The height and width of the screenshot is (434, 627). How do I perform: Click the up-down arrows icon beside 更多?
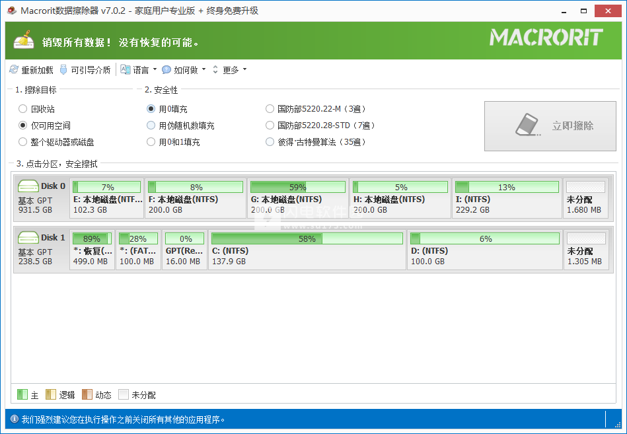(215, 69)
